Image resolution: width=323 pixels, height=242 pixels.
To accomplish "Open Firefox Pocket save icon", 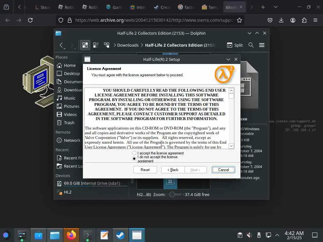I will point(270,20).
